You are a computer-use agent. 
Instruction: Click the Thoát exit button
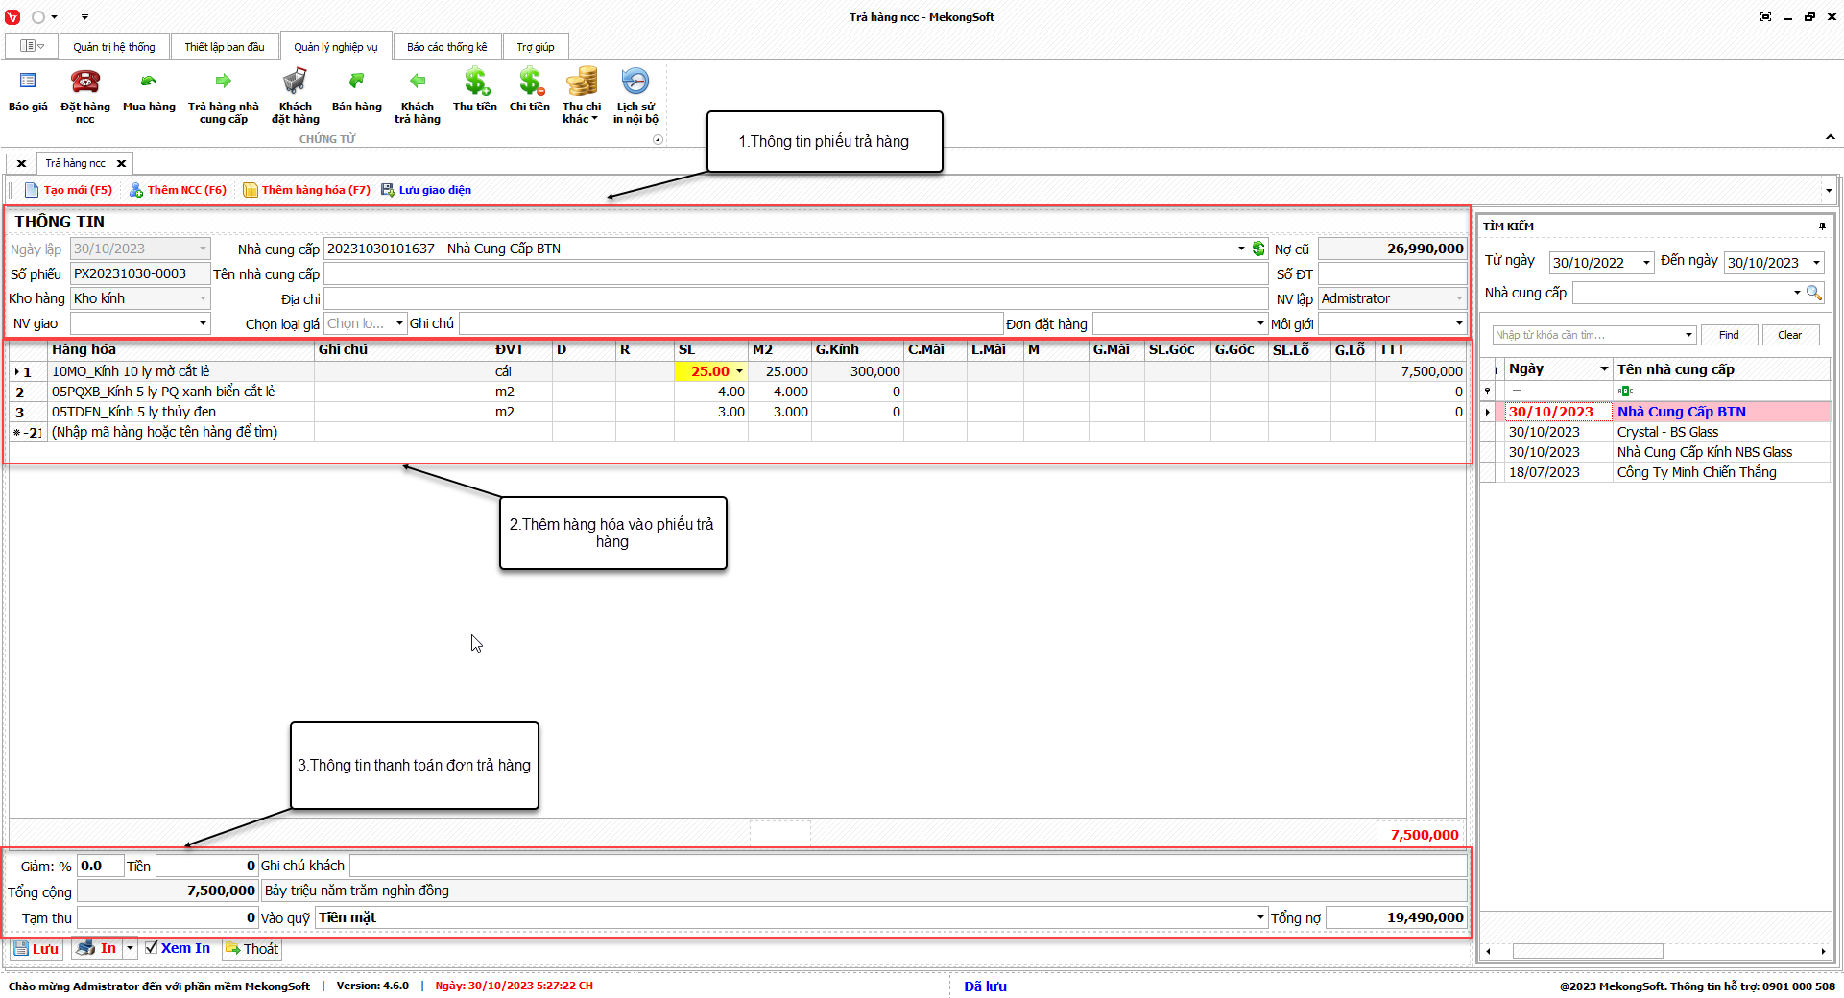pos(251,949)
